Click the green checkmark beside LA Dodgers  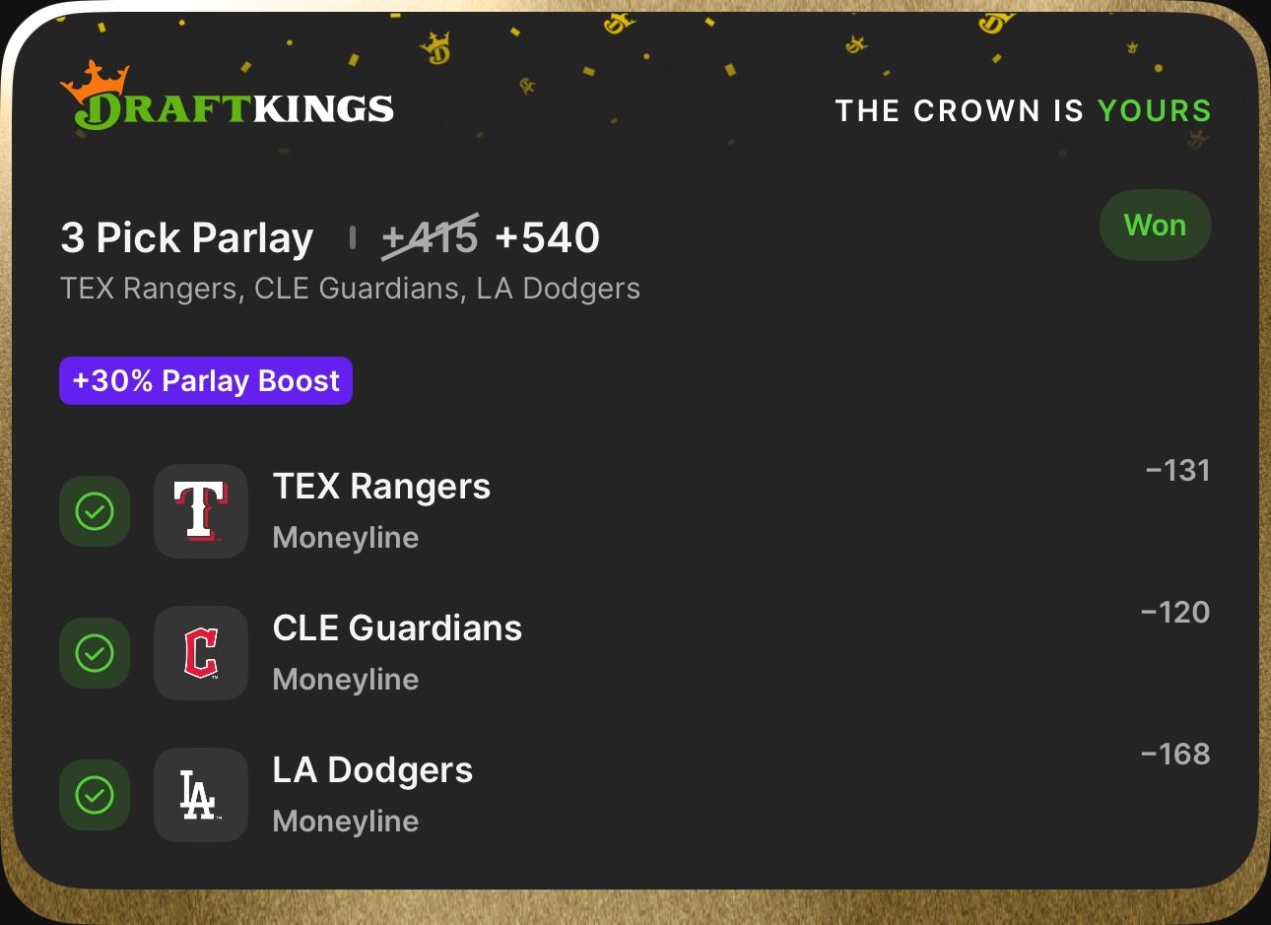95,795
